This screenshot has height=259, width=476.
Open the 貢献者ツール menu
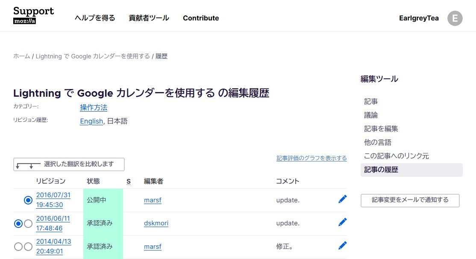[x=149, y=18]
